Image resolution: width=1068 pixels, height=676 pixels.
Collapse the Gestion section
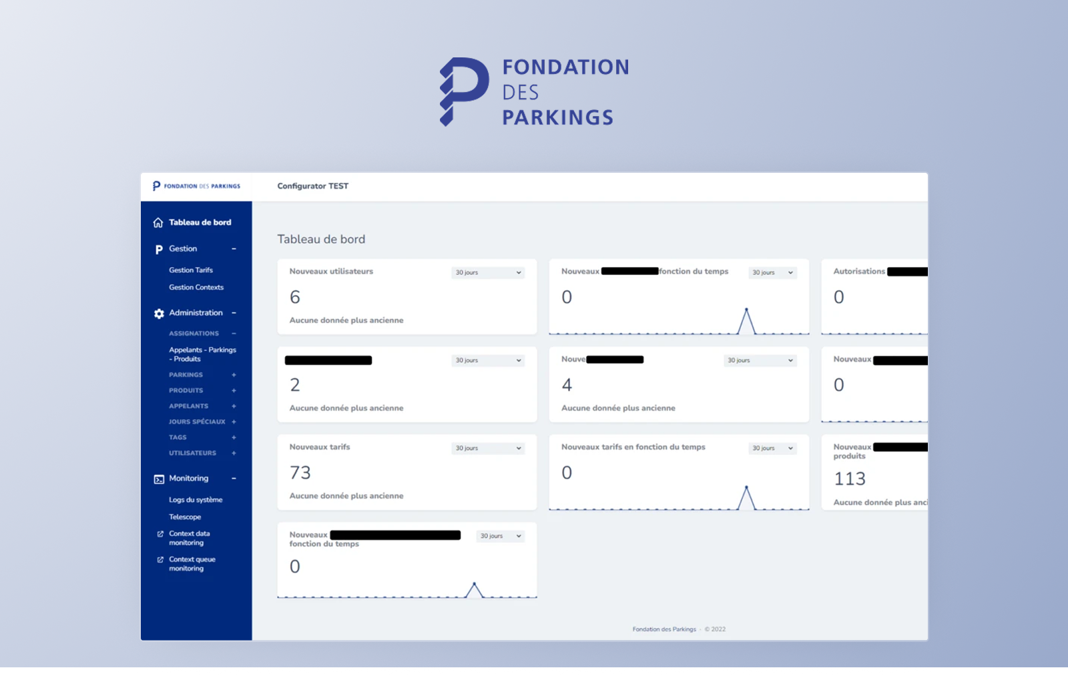coord(234,249)
